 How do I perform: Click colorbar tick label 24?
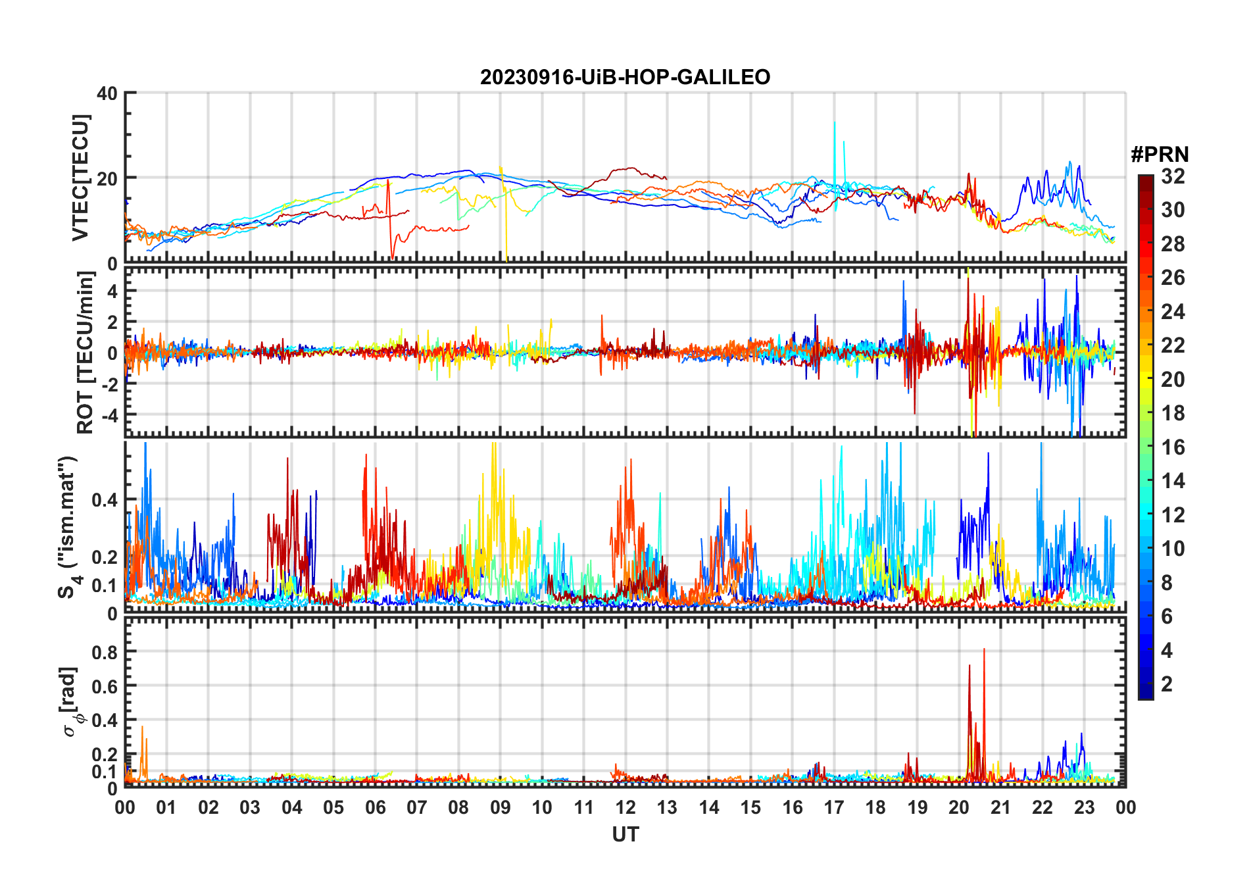(1173, 311)
